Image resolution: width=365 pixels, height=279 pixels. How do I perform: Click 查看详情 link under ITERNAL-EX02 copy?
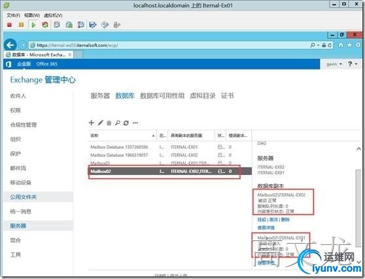(x=266, y=228)
